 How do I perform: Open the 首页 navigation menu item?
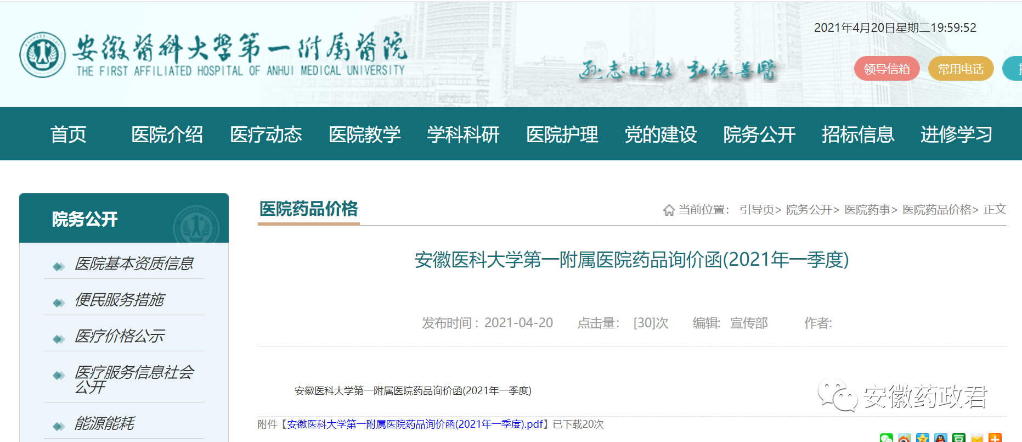(68, 134)
